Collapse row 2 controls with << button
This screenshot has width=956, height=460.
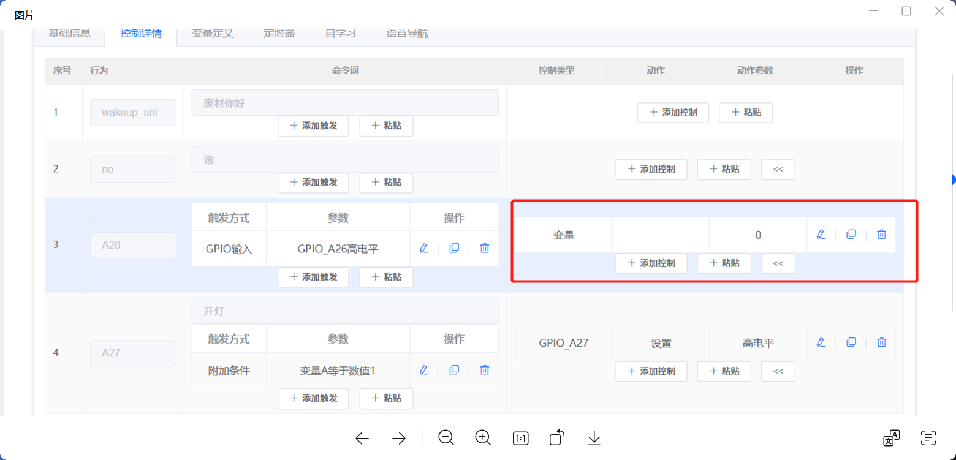778,170
